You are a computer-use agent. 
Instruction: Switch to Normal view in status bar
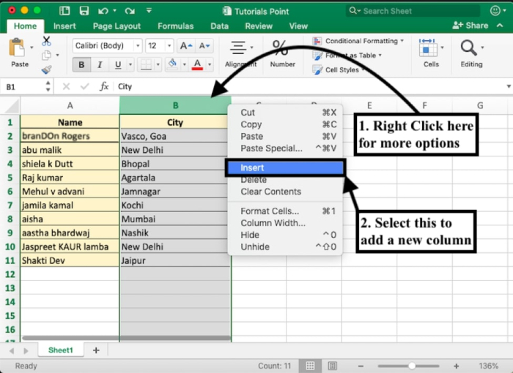310,366
